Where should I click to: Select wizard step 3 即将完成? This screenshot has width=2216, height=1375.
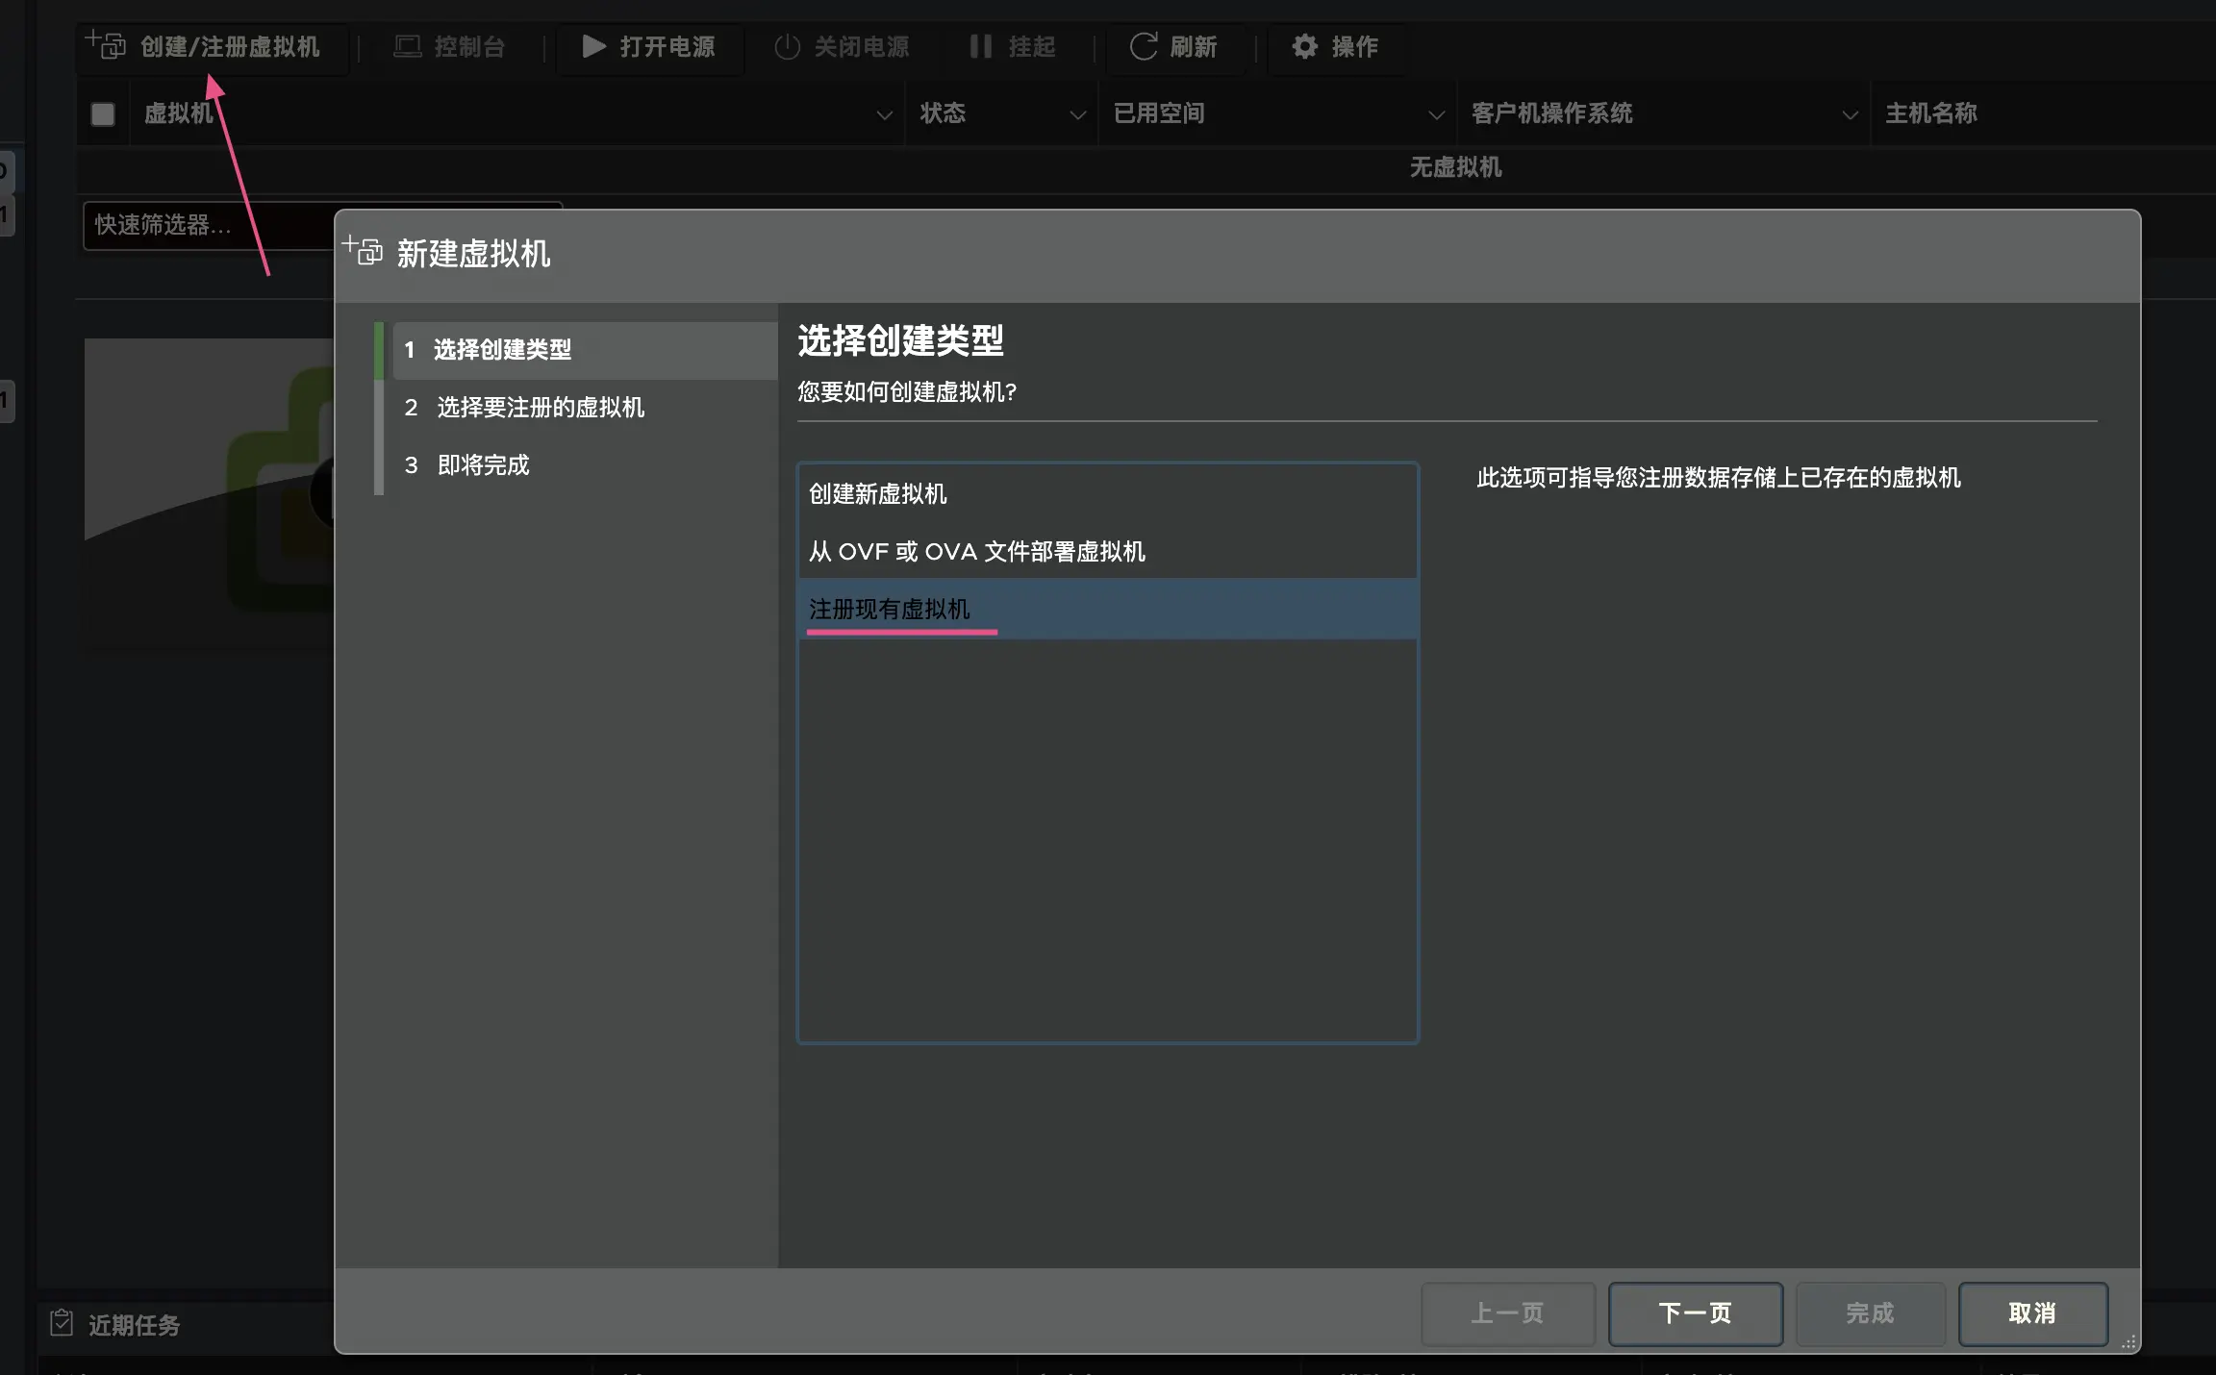pos(483,464)
